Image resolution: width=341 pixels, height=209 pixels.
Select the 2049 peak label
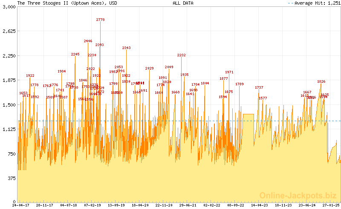[169, 67]
